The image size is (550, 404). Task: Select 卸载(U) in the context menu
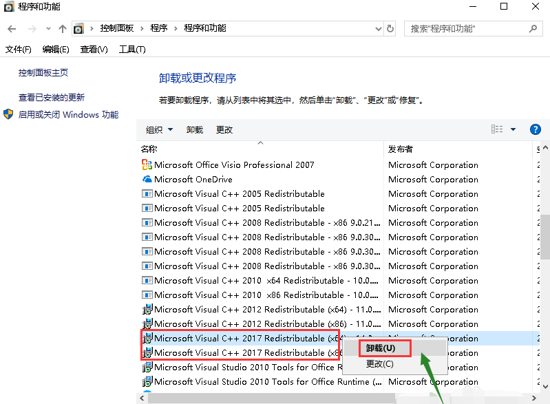381,348
